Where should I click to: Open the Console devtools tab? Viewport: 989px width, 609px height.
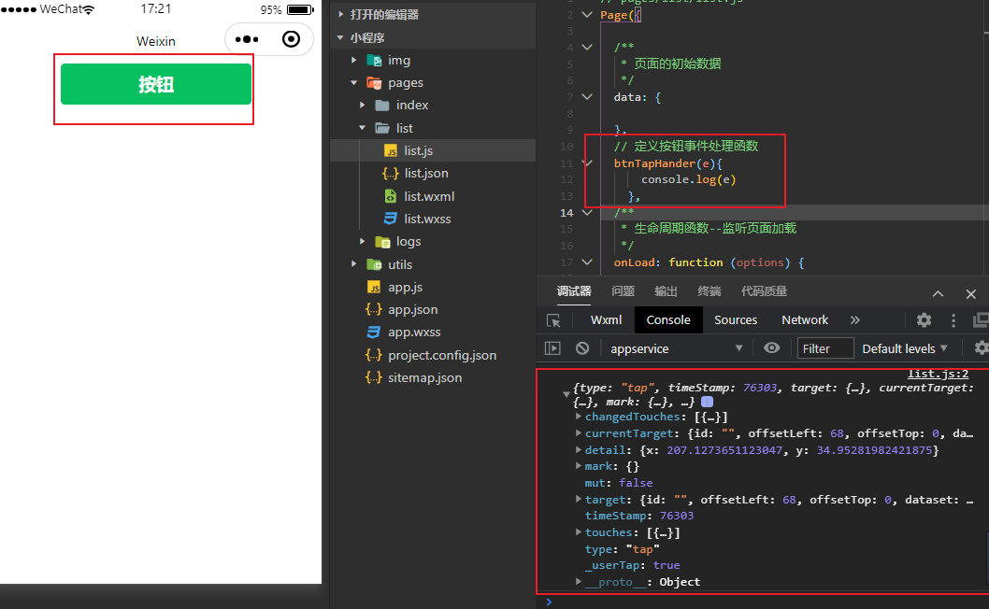[668, 320]
